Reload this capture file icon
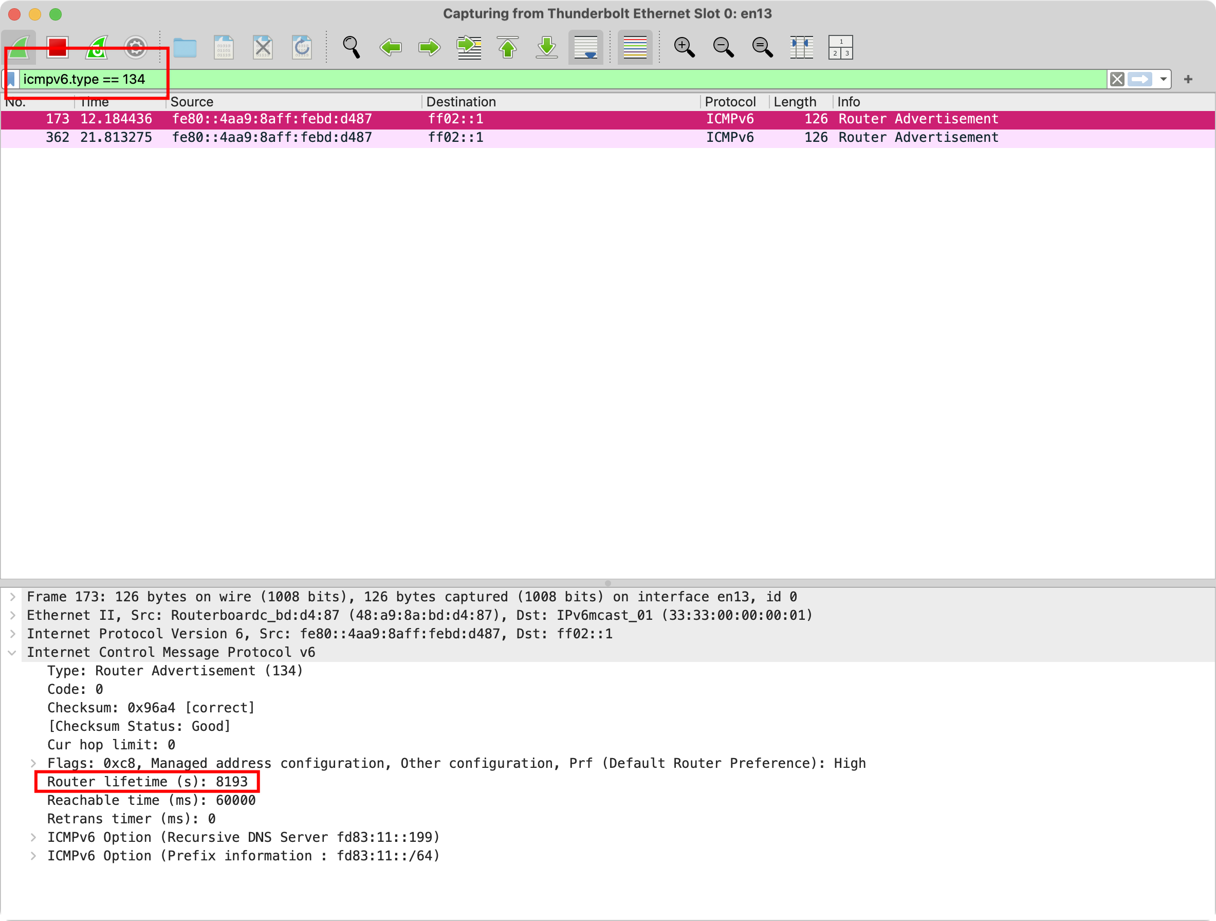This screenshot has height=921, width=1216. click(302, 47)
